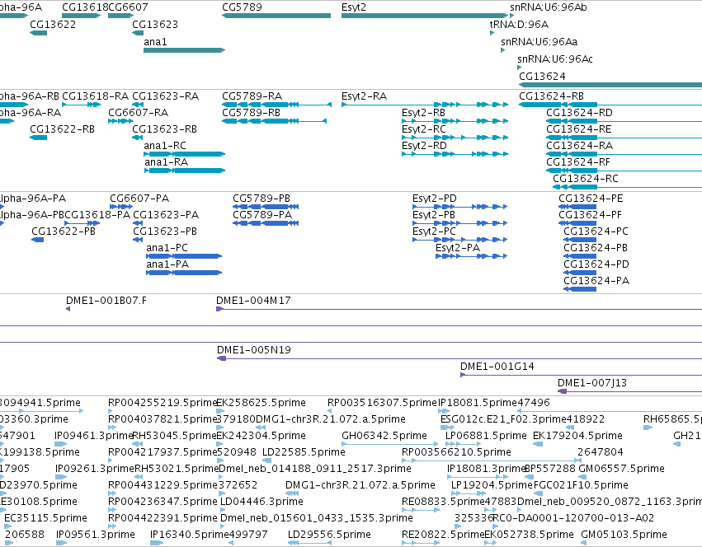Select the CG13623 gene label
Image resolution: width=702 pixels, height=547 pixels.
155,24
